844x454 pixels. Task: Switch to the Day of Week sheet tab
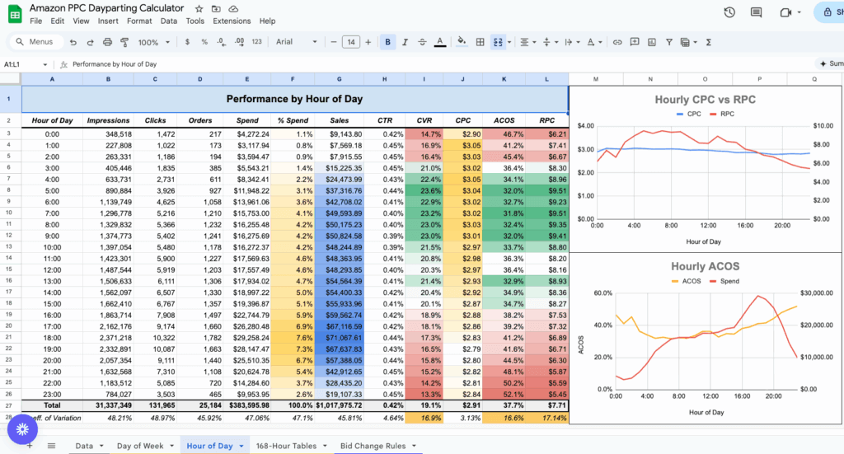(x=139, y=446)
